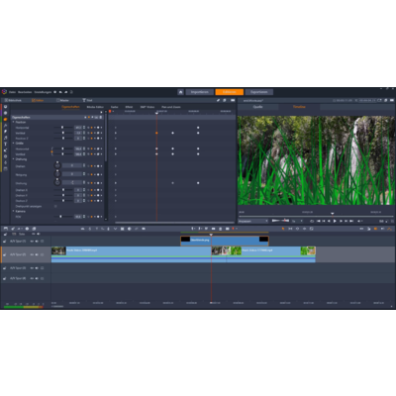Collapse the Drehung property group
Image resolution: width=396 pixels, height=396 pixels.
tap(14, 159)
